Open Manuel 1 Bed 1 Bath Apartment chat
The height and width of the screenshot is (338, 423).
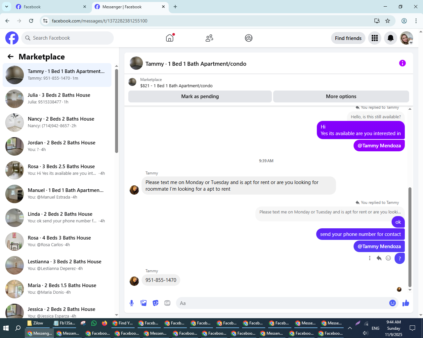57,194
